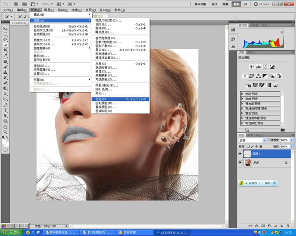The height and width of the screenshot is (236, 296).
Task: Select the Move tool in the toolbox
Action: (x=5, y=29)
